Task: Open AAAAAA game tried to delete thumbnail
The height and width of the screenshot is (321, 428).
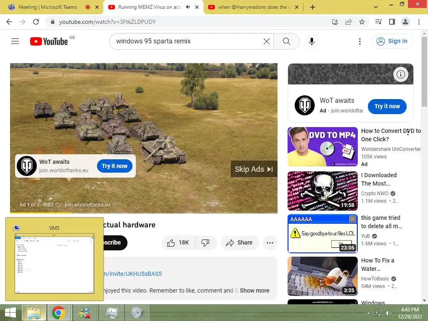Action: (x=323, y=234)
